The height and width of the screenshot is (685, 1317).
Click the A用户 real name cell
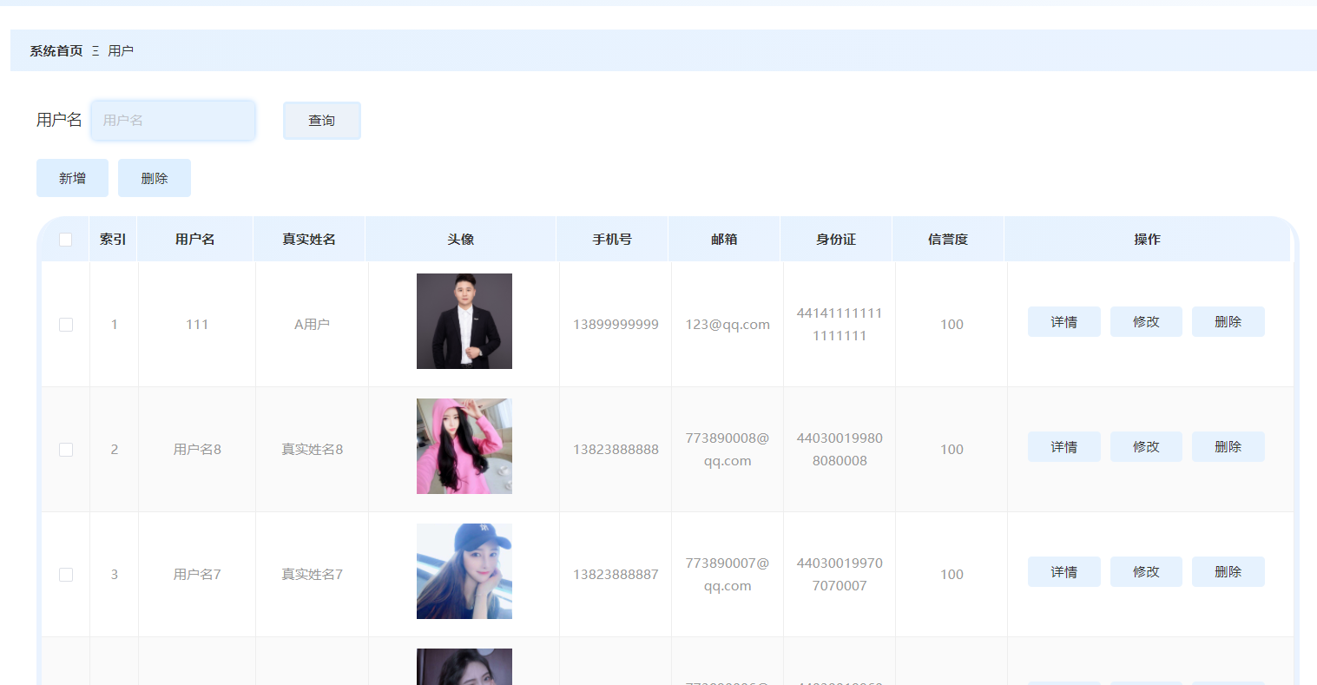coord(312,325)
